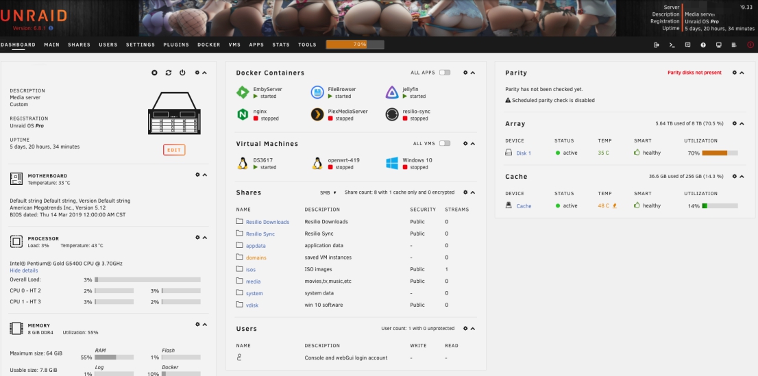Open the media share link
Viewport: 758px width, 376px height.
tap(253, 281)
